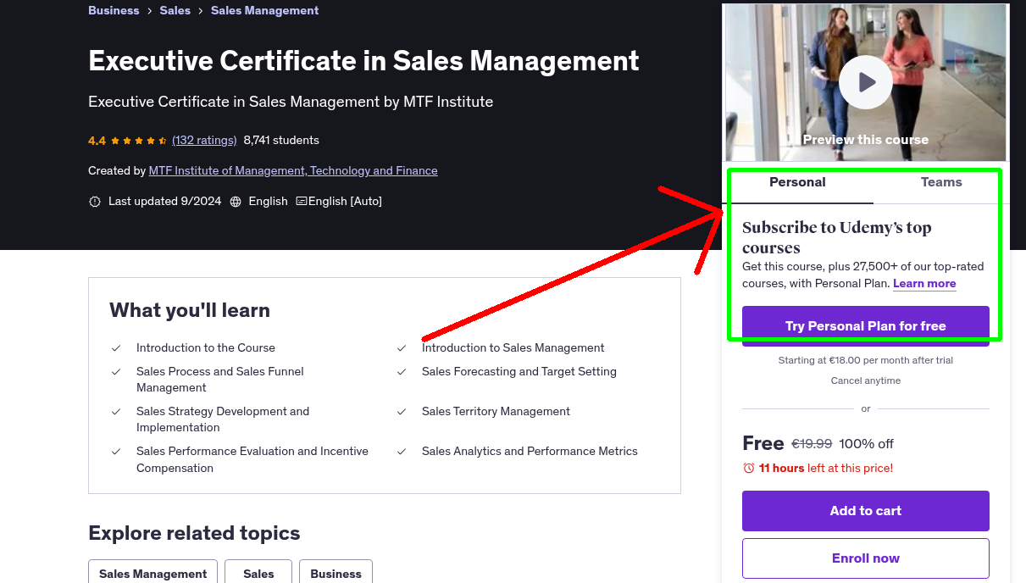Viewport: 1026px width, 583px height.
Task: Click the Enroll now button
Action: coord(866,558)
